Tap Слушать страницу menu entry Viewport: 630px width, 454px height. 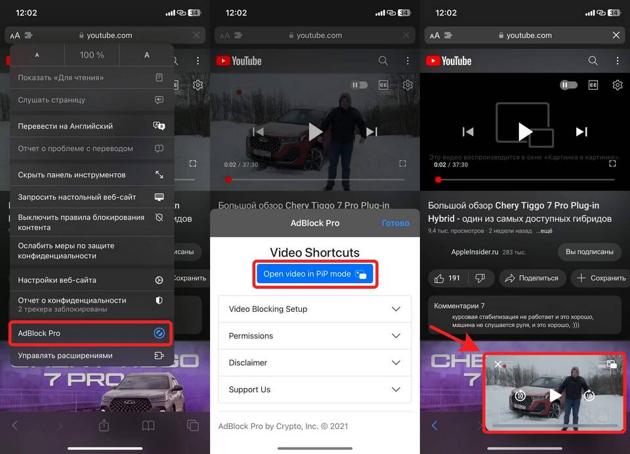91,100
